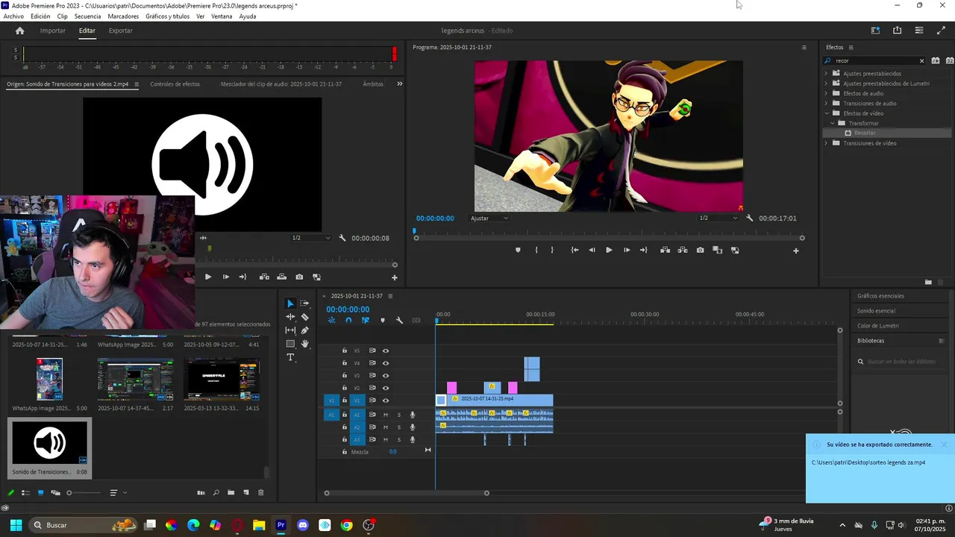Add a marker in the timeline

pyautogui.click(x=383, y=320)
